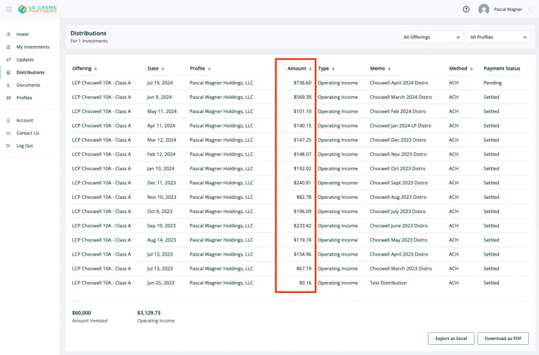Image resolution: width=539 pixels, height=355 pixels.
Task: Expand the Pascal Wagner account menu chevron
Action: 531,9
